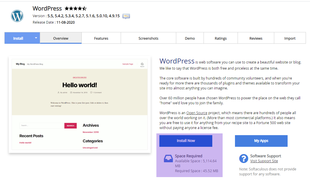Visit the Support Site link
Image resolution: width=310 pixels, height=180 pixels.
264,161
